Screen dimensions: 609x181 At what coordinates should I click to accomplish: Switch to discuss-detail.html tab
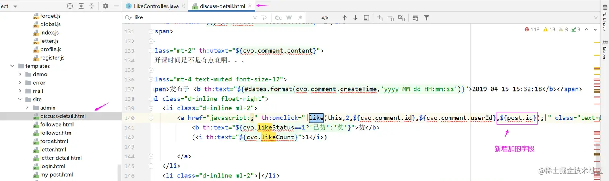pos(222,6)
